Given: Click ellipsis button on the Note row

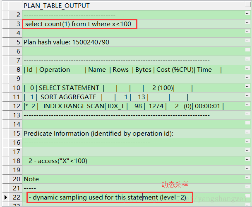Looking at the screenshot, I should [x=247, y=179].
